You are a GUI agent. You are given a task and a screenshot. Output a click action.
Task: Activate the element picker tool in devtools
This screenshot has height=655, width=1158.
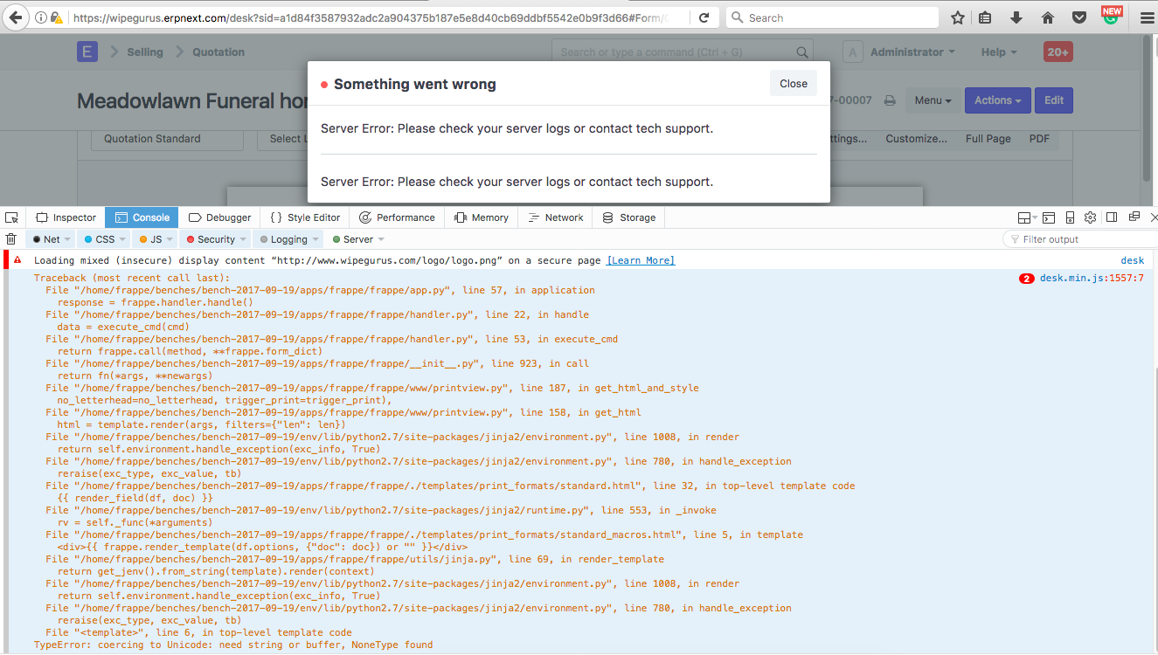12,217
